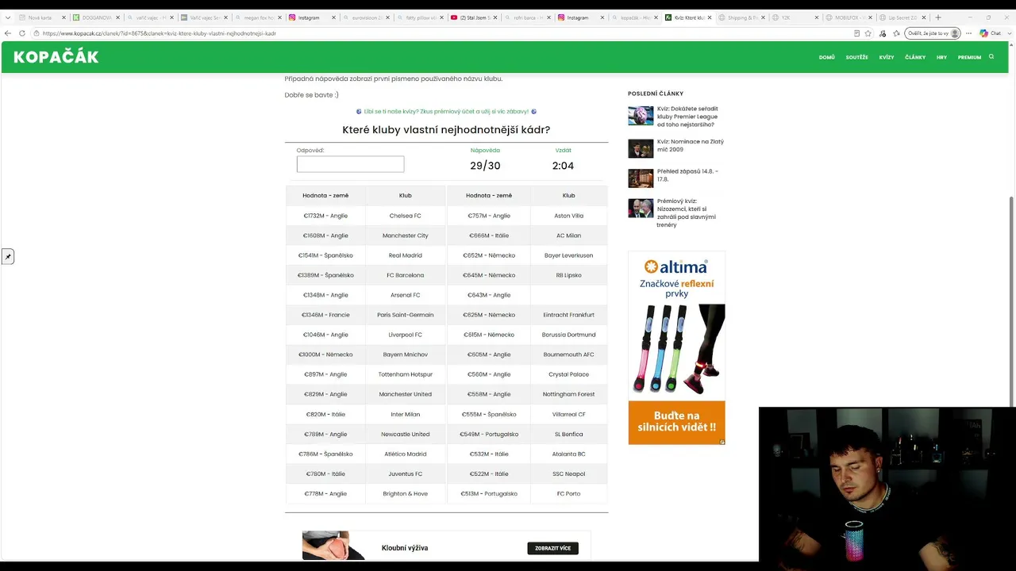Click the empty club cell for €643M - Anglie
Screen dimensions: 1016x571
(569, 295)
